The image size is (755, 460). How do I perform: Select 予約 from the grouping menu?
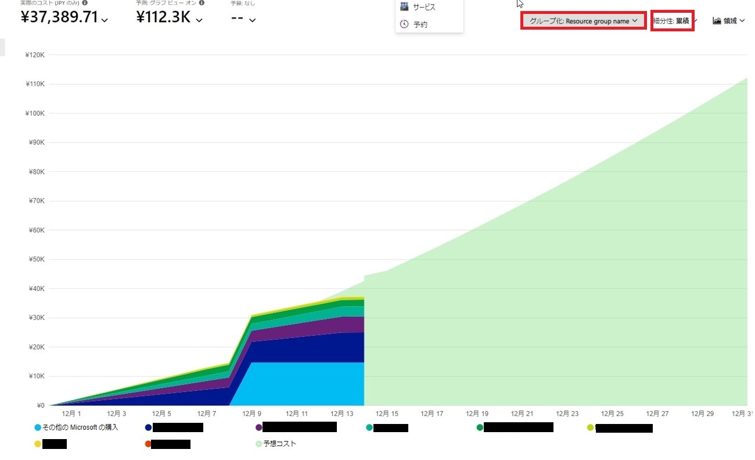tap(420, 24)
